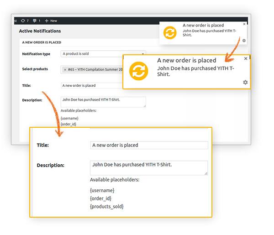Click the resize handle on enlarged Description

pos(206,173)
